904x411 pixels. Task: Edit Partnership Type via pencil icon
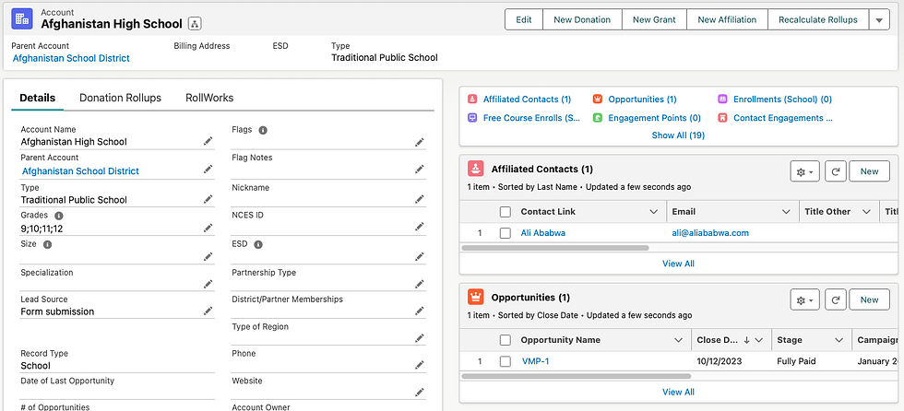click(420, 285)
